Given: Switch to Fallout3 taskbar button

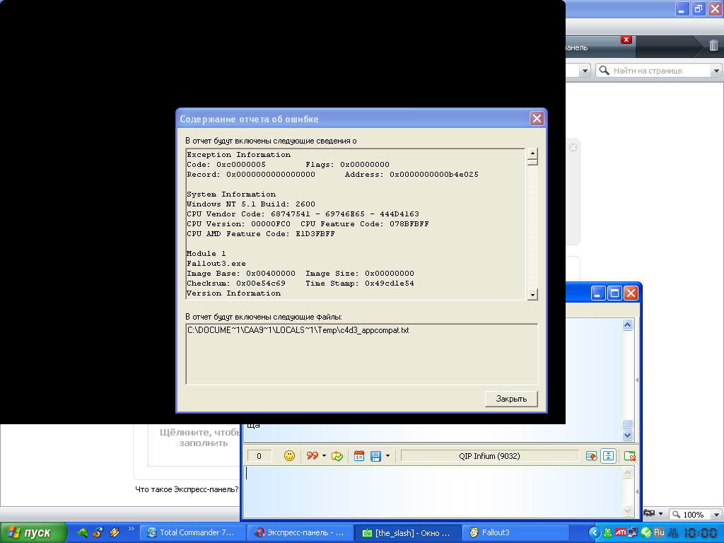Looking at the screenshot, I should [515, 533].
